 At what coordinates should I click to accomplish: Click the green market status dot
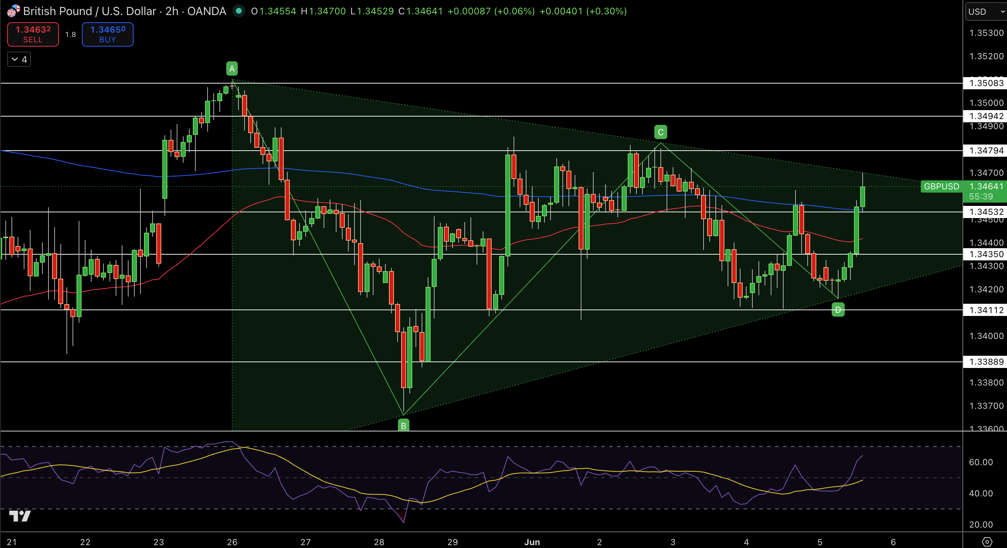point(238,11)
